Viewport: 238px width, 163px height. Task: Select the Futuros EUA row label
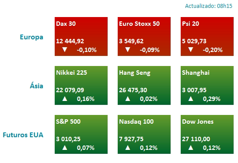pos(23,135)
